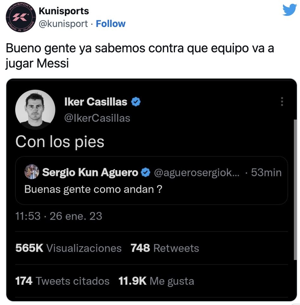Click the 565K Visualizaciones count
This screenshot has width=300, height=305.
pos(68,248)
